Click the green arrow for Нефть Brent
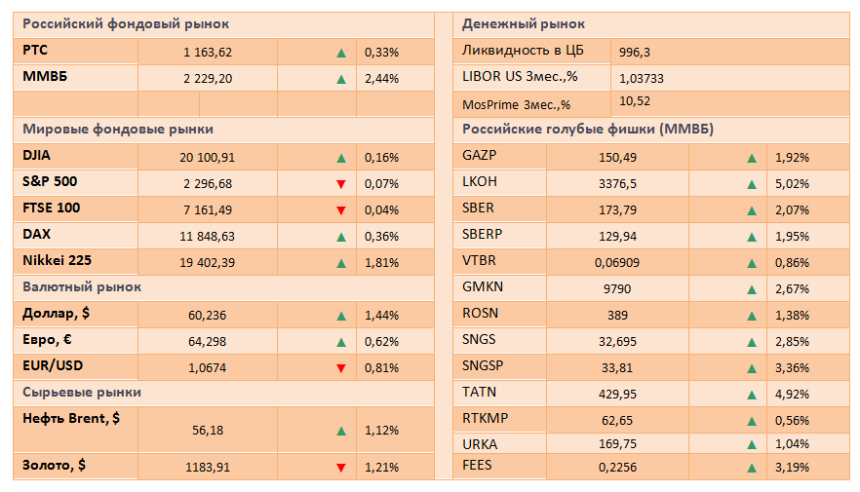 click(x=341, y=431)
